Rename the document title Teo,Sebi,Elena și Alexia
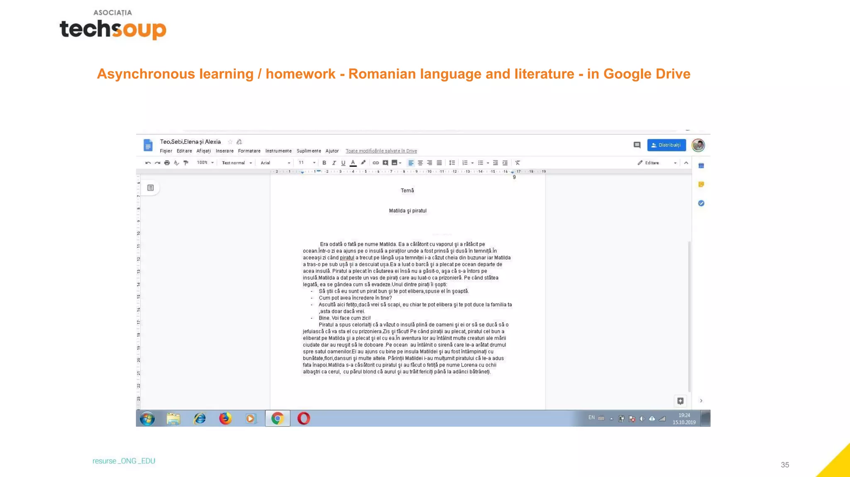Image resolution: width=850 pixels, height=477 pixels. [191, 142]
